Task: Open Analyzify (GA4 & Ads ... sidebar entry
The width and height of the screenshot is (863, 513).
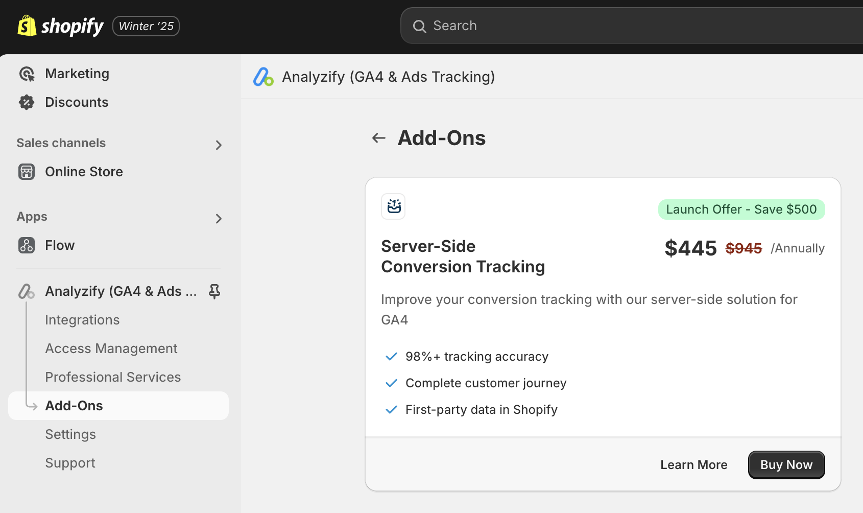Action: pyautogui.click(x=121, y=291)
